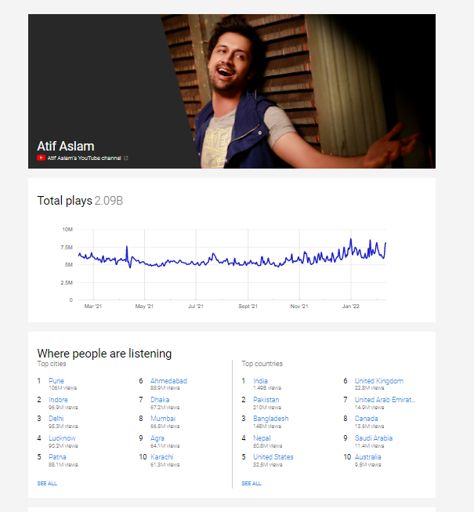Click the 67.2M views text under Dhaka
Screen dimensions: 474x512
pos(165,408)
